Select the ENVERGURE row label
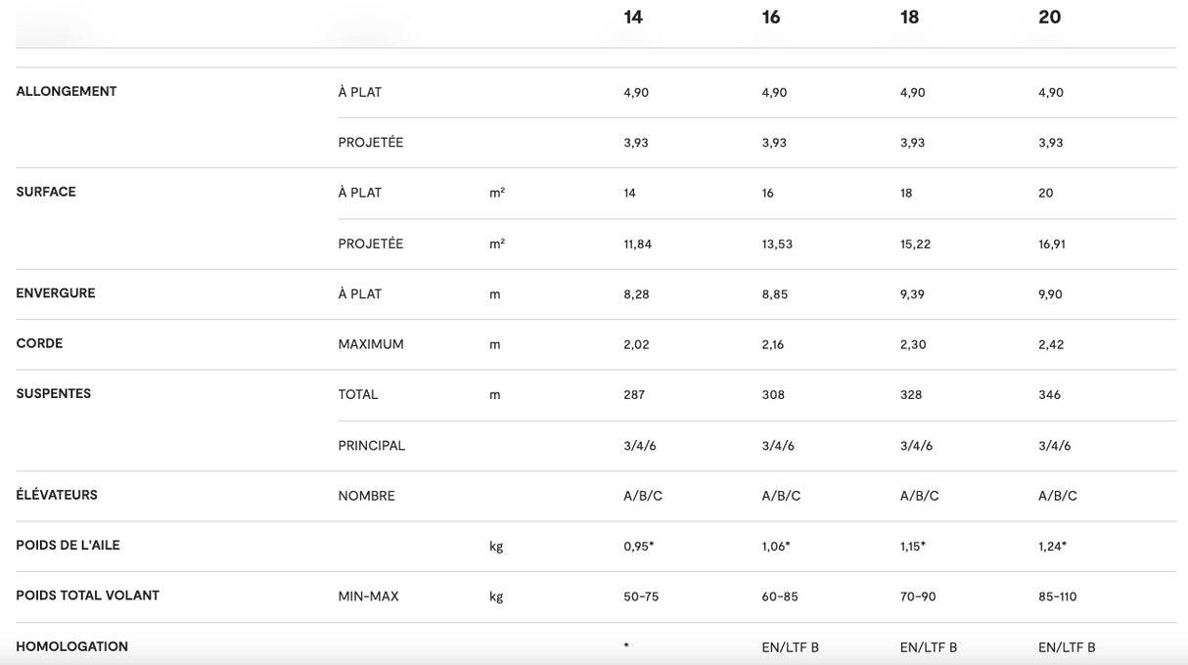Image resolution: width=1188 pixels, height=665 pixels. click(x=56, y=293)
